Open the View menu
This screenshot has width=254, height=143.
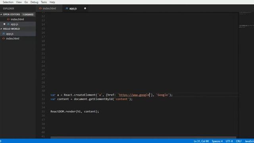[19, 2]
